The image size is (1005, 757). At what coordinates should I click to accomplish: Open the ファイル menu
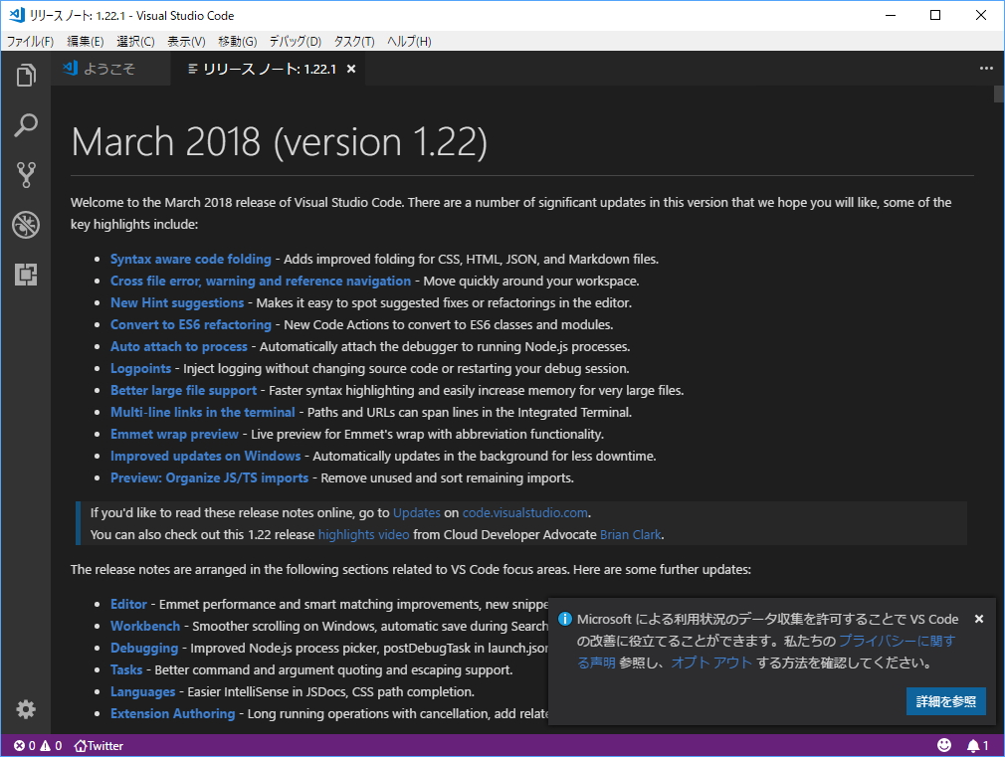(x=29, y=42)
